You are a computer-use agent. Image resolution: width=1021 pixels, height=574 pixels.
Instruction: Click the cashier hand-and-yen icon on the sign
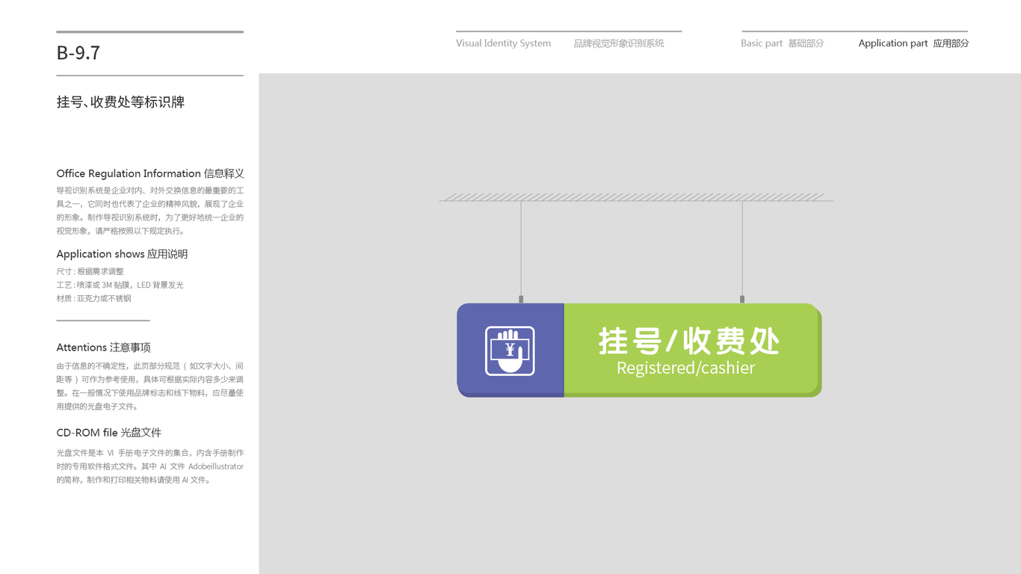click(510, 351)
